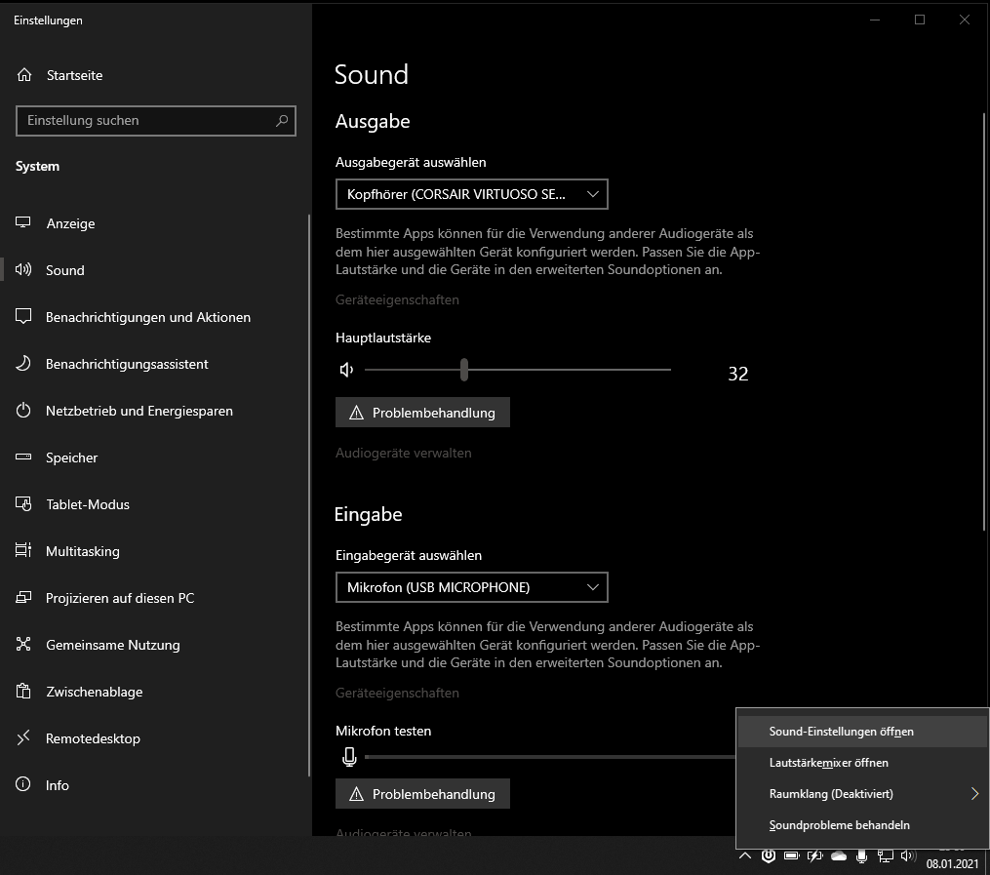Click the Startseite home icon
The height and width of the screenshot is (875, 990).
pos(24,75)
